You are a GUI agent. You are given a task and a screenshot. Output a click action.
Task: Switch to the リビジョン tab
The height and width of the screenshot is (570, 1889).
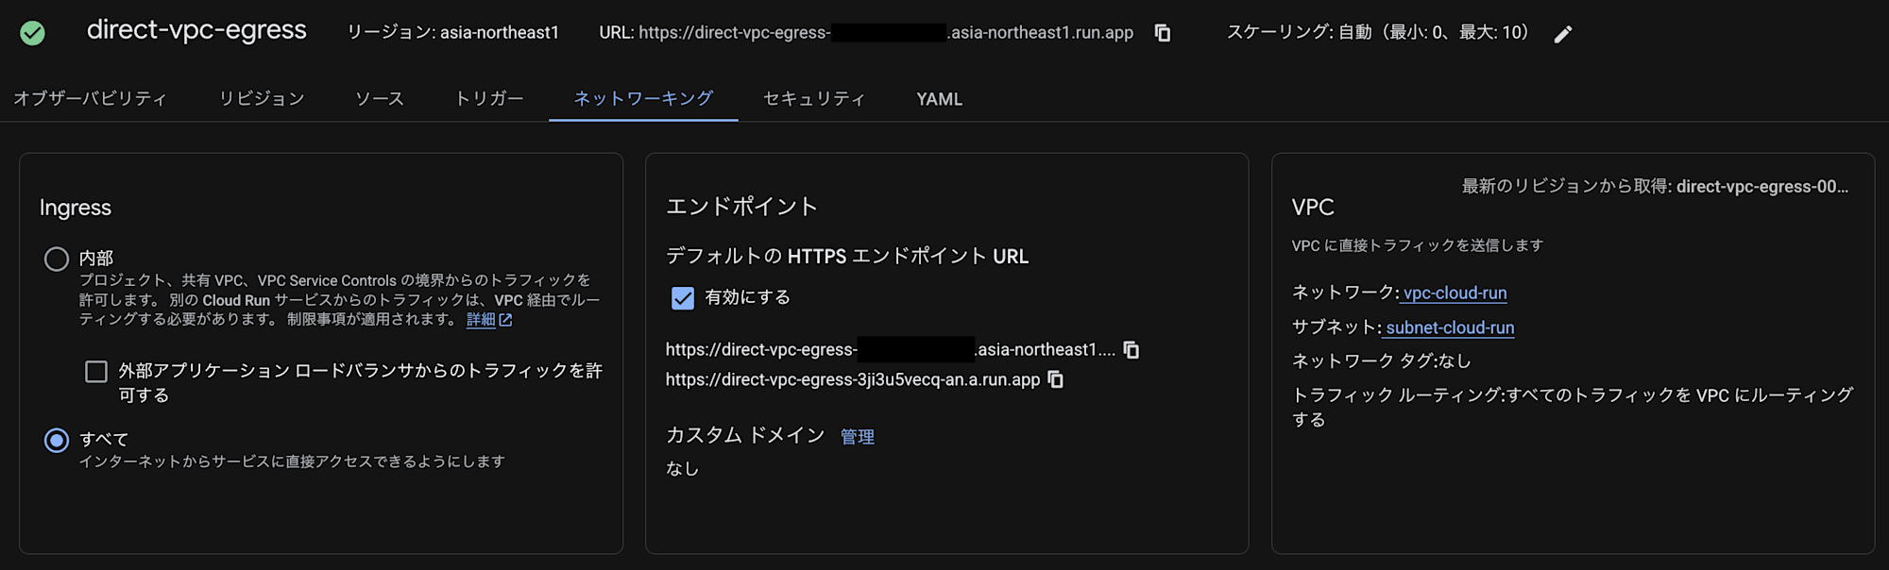(x=262, y=99)
